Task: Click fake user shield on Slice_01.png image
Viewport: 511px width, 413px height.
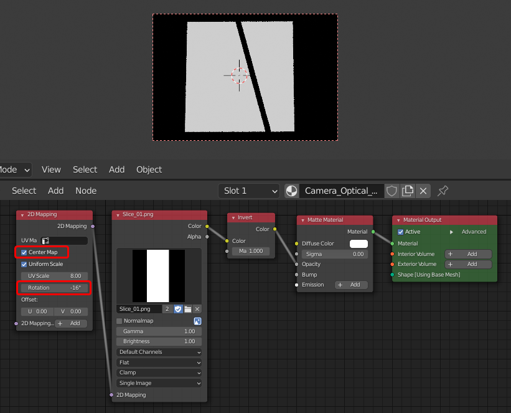Action: point(177,309)
